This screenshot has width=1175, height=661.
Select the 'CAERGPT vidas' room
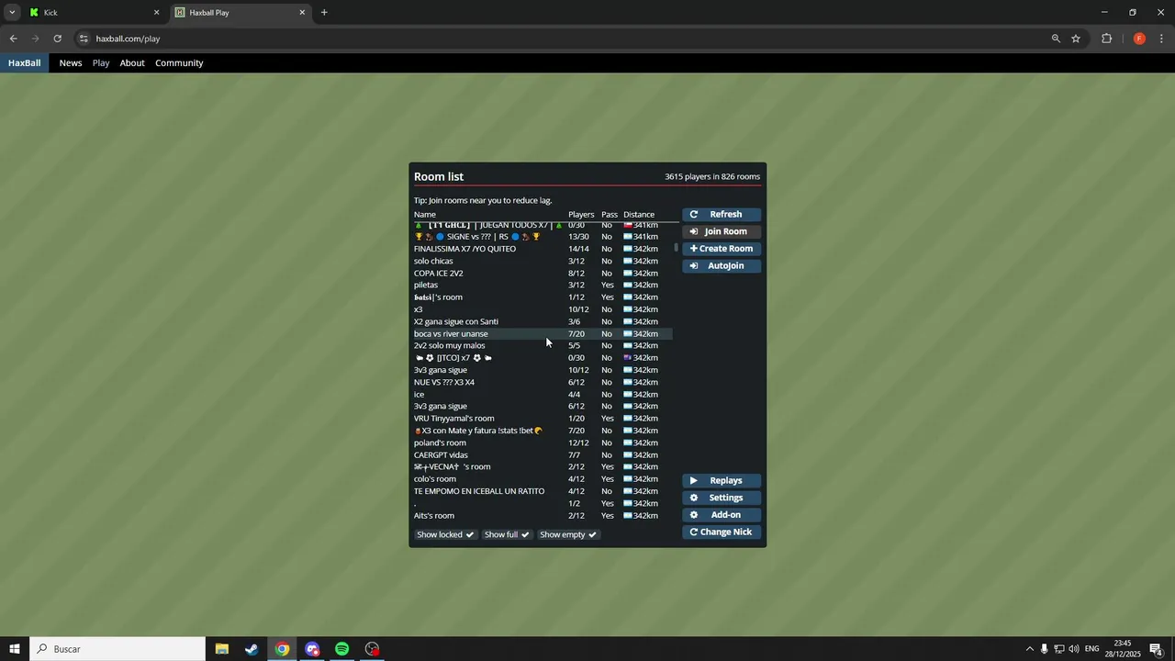[543, 455]
